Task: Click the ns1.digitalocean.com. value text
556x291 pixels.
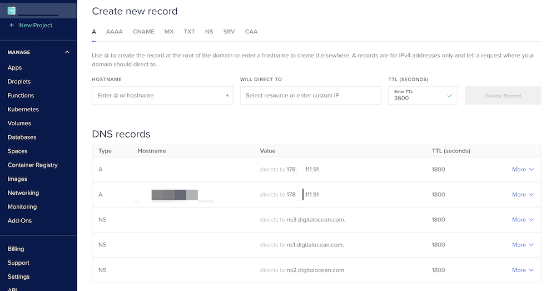Action: [315, 245]
